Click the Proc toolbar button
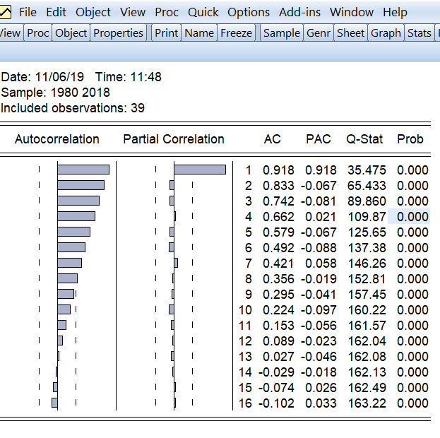440x438 pixels. point(38,32)
